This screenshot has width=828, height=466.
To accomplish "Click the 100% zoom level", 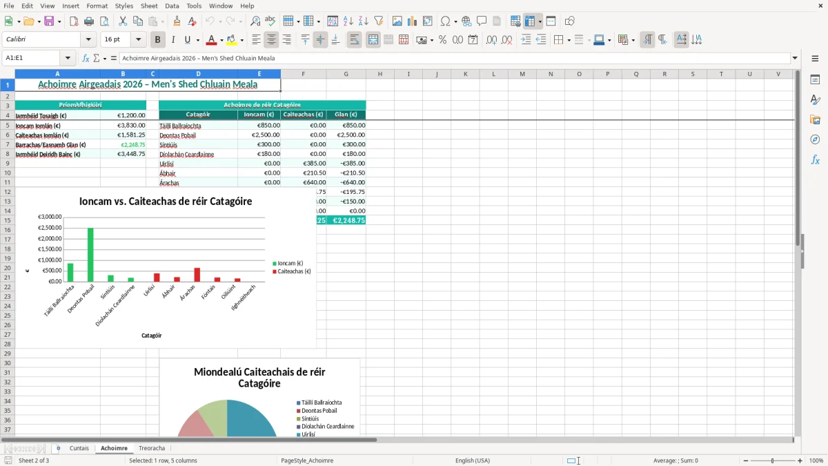I will 816,460.
